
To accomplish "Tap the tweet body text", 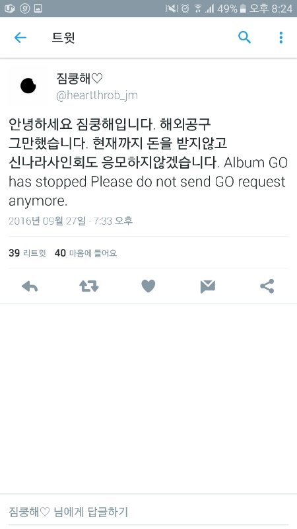I will coord(148,162).
